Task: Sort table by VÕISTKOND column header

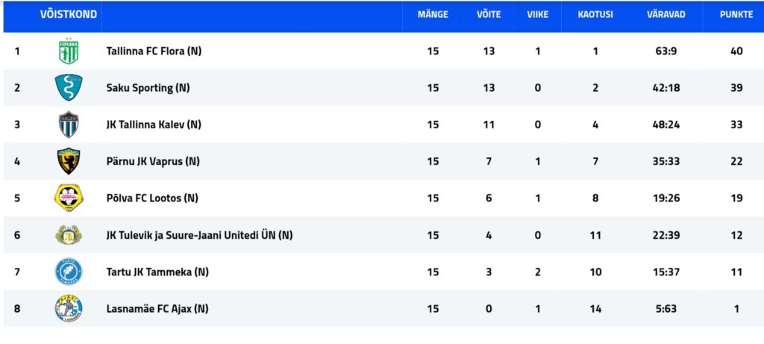Action: [x=69, y=14]
